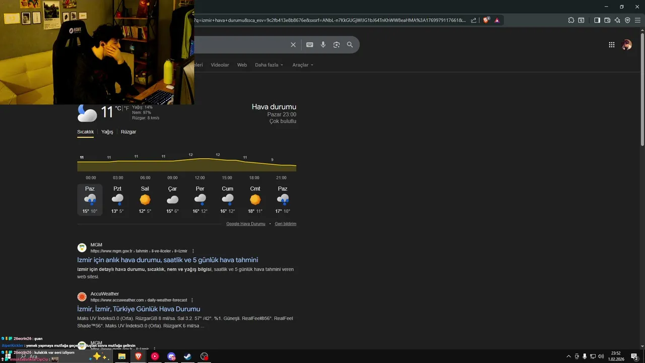Open AccuWeather İzmir Günlük Hava Durumu result
The width and height of the screenshot is (645, 363).
(x=139, y=309)
